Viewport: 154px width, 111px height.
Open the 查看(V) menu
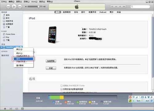(x=19, y=2)
